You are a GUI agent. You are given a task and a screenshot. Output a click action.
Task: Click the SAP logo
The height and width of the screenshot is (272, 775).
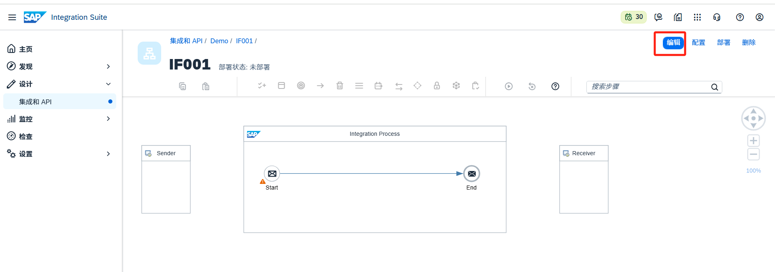35,17
